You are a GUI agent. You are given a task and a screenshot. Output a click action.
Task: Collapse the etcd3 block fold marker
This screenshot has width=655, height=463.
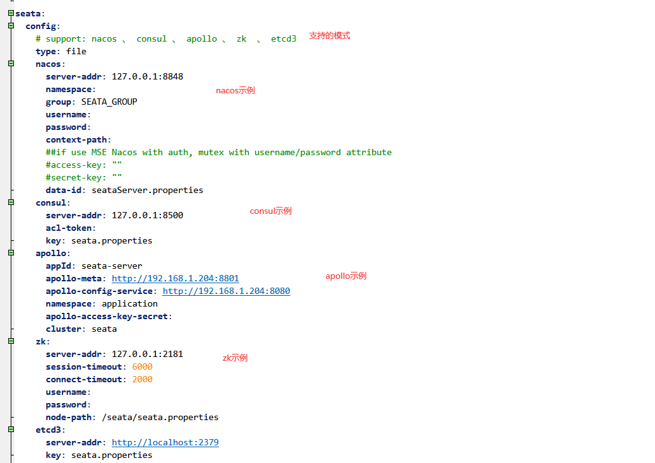pos(11,429)
